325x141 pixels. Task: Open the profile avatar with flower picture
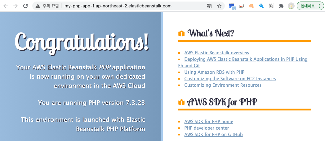291,6
